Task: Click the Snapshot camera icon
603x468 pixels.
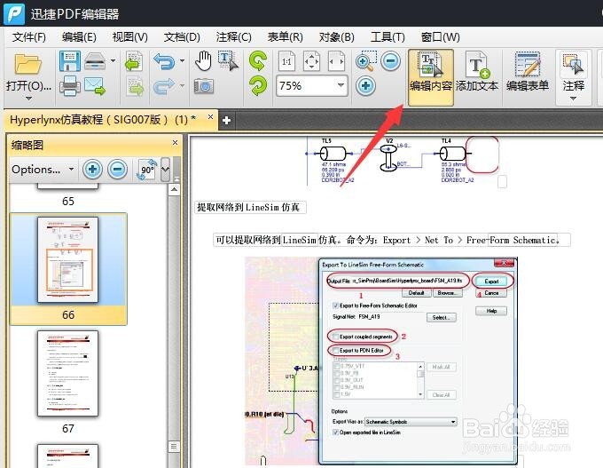Action: [x=203, y=85]
